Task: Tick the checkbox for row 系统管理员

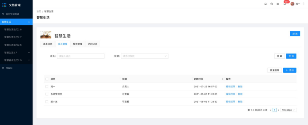Action: tap(47, 94)
